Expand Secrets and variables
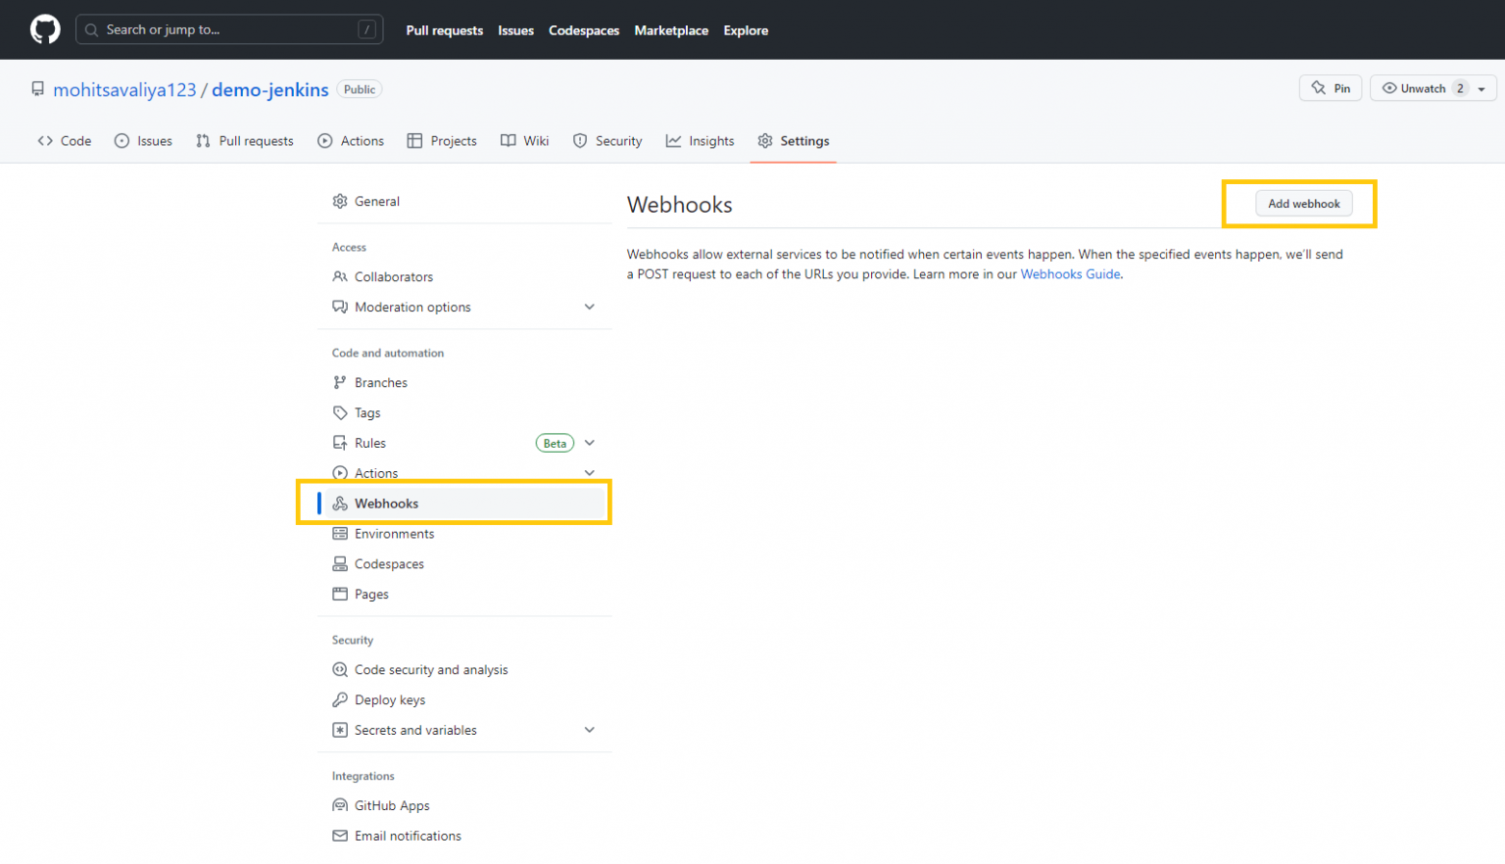This screenshot has height=864, width=1505. tap(590, 730)
